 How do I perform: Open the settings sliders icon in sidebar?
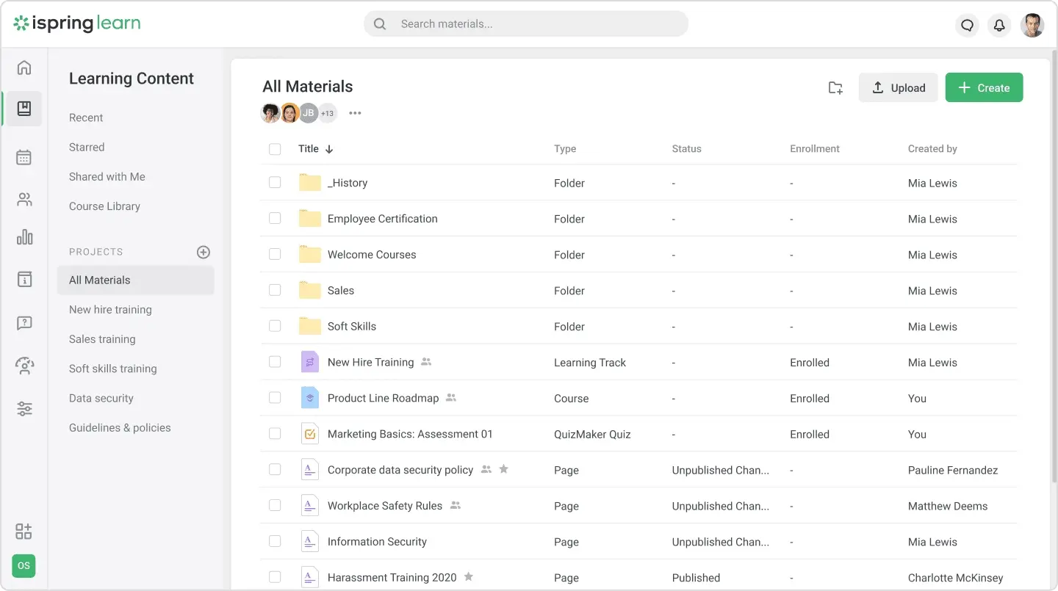click(x=24, y=409)
